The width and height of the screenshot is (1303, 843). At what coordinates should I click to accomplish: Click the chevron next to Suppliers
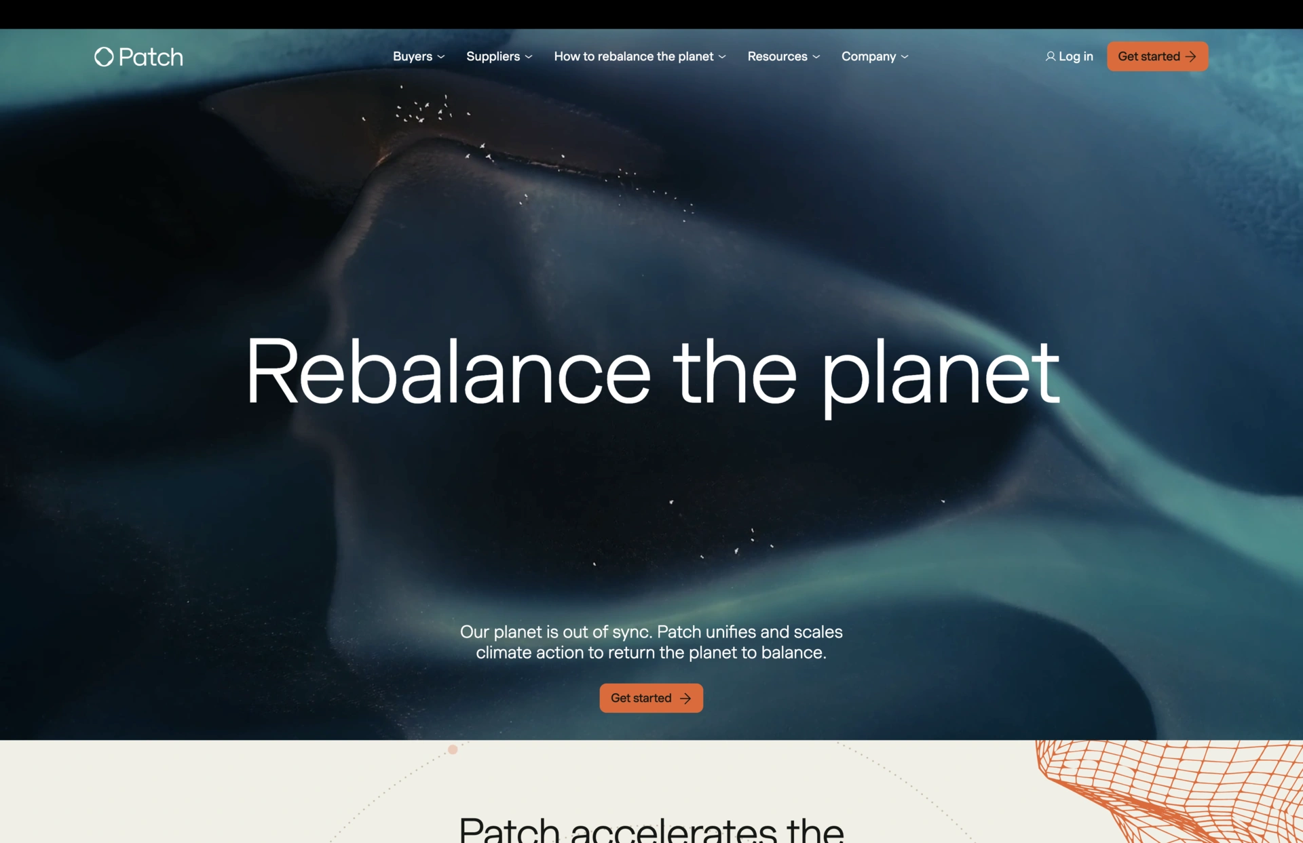pyautogui.click(x=529, y=57)
